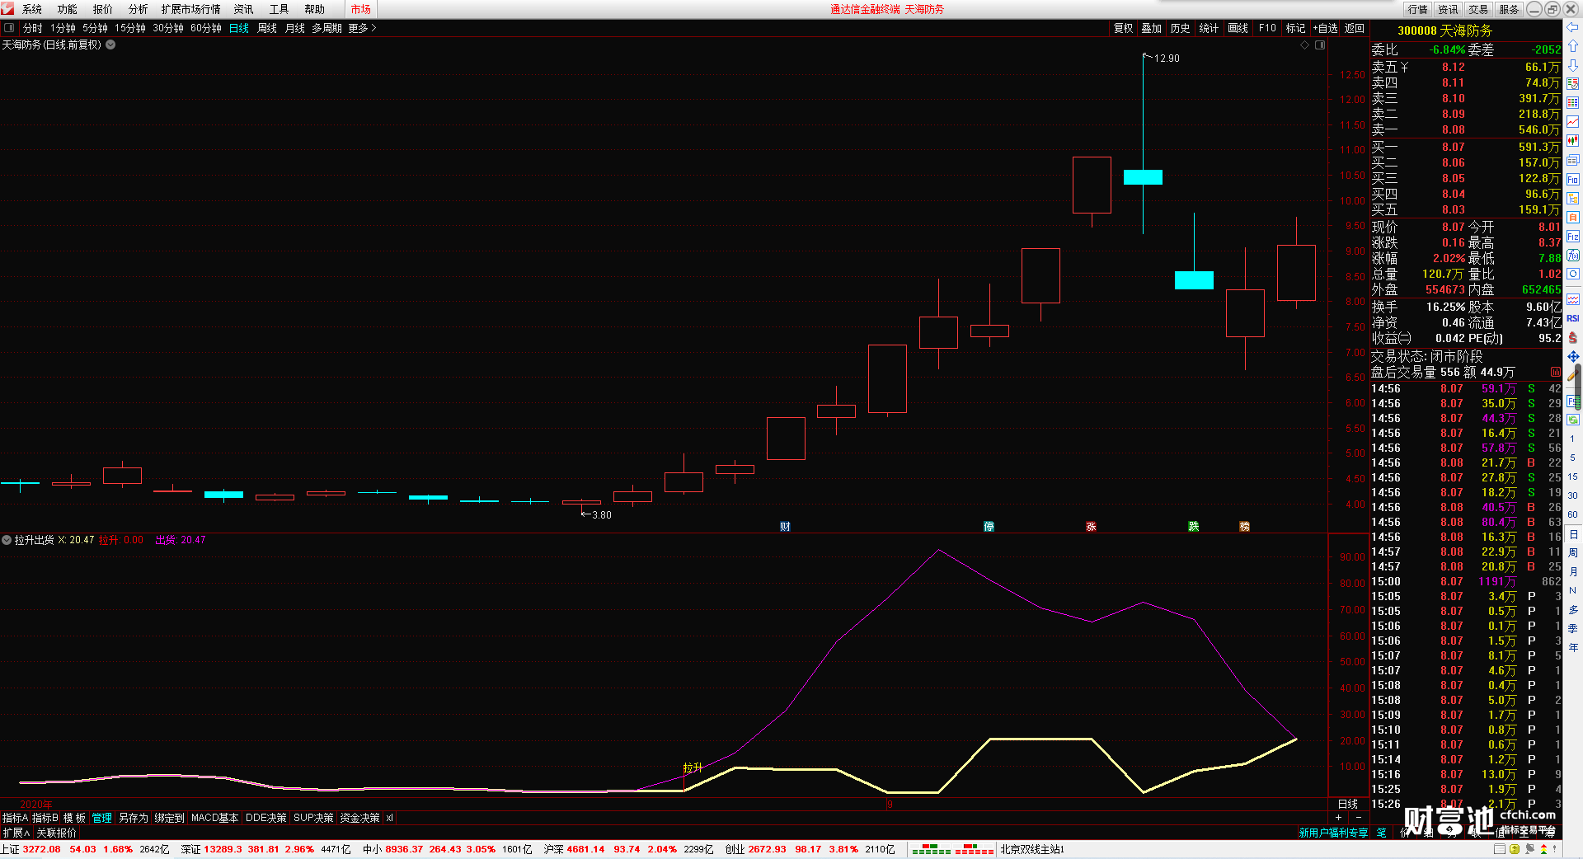Switch to the 周线 period tab
This screenshot has width=1583, height=859.
[x=267, y=28]
